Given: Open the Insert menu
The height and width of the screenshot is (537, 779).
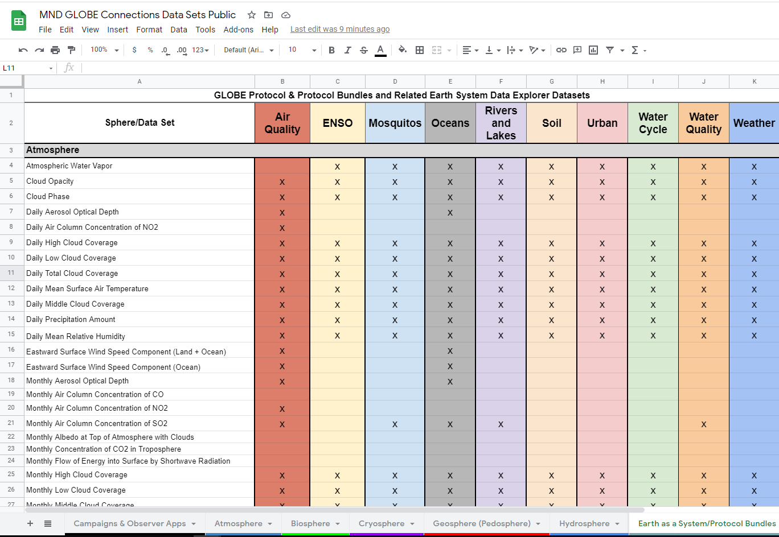Looking at the screenshot, I should pyautogui.click(x=117, y=30).
